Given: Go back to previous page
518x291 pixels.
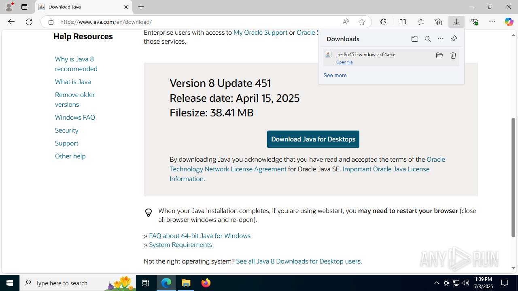Looking at the screenshot, I should tap(11, 22).
